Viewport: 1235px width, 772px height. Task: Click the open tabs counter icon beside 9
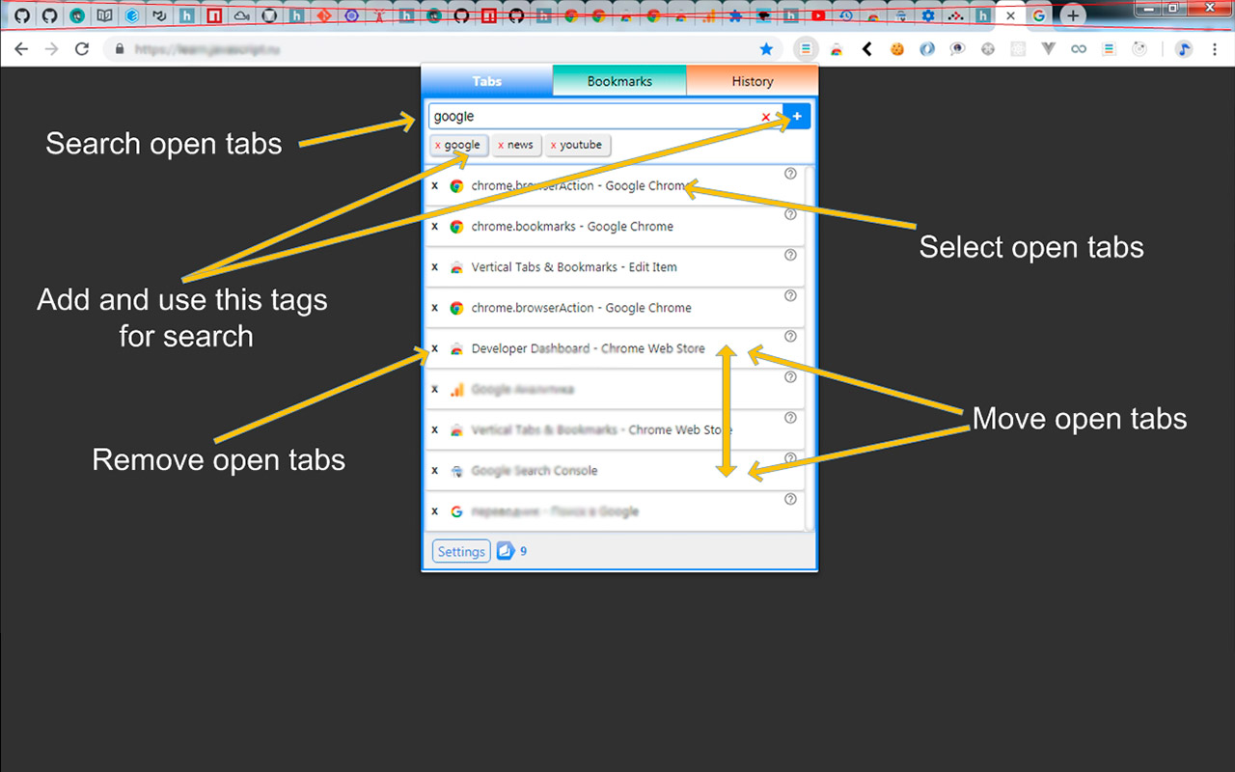pos(506,551)
